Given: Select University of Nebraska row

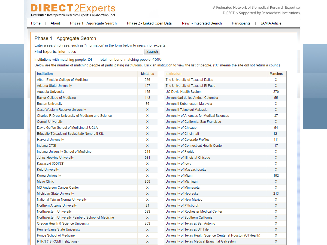Looking at the screenshot, I should coord(182,194).
